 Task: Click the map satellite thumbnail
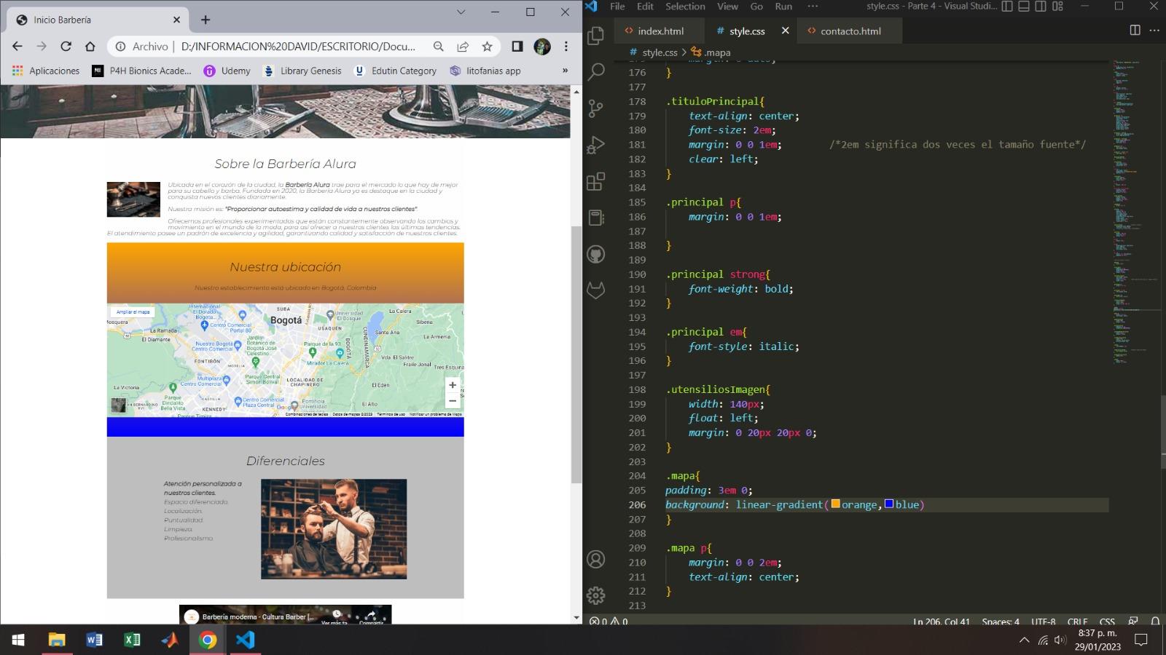118,405
